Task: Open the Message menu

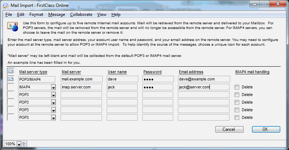Action: click(56, 14)
